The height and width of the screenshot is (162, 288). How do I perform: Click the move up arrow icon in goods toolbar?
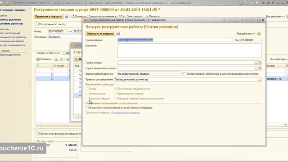[x=67, y=59]
